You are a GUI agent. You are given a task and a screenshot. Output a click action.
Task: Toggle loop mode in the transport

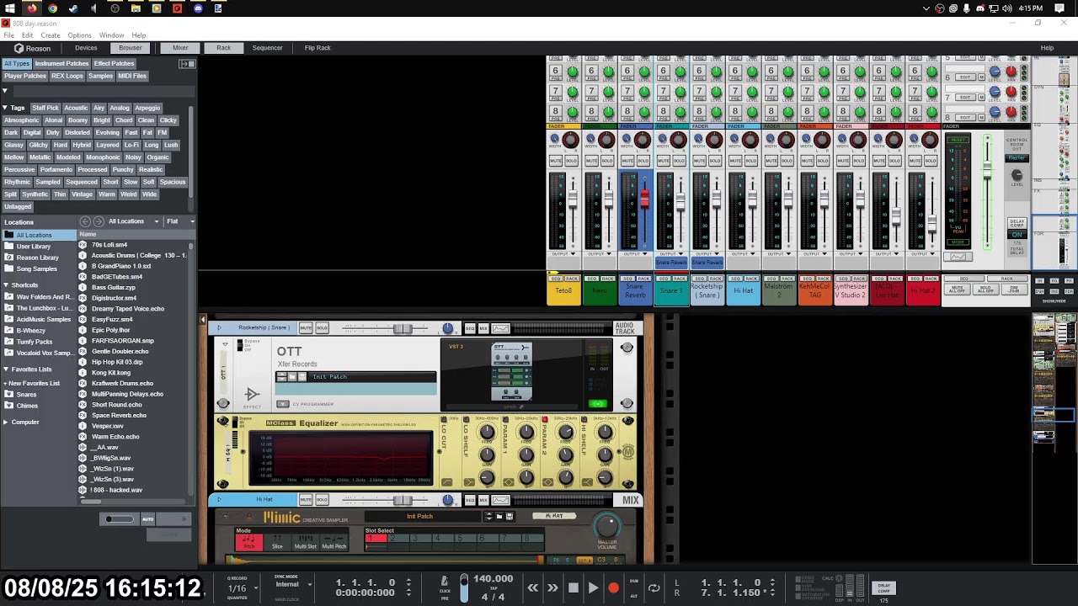click(654, 588)
